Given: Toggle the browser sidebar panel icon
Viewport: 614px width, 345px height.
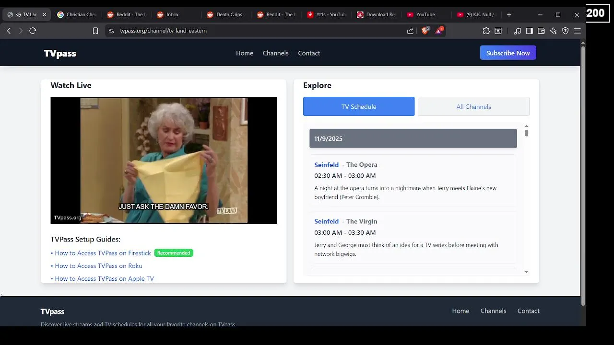Looking at the screenshot, I should pyautogui.click(x=529, y=31).
